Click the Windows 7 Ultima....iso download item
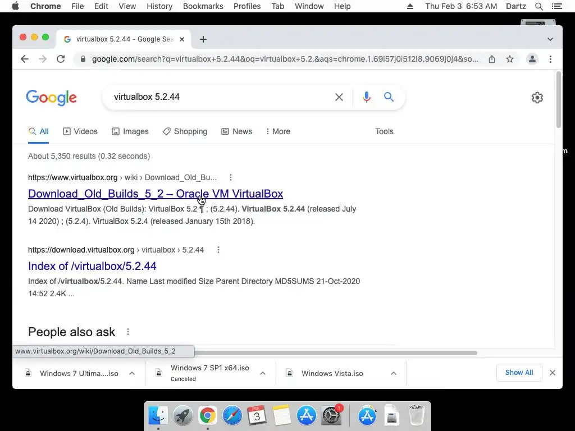This screenshot has width=575, height=431. [x=72, y=373]
